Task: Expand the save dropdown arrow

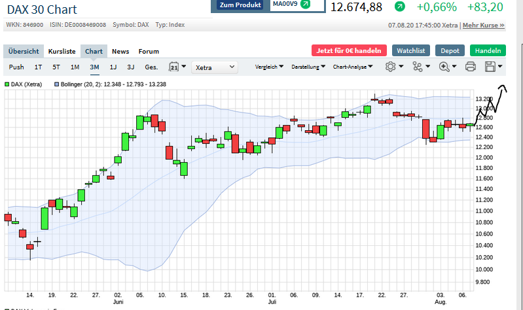Action: click(x=500, y=66)
